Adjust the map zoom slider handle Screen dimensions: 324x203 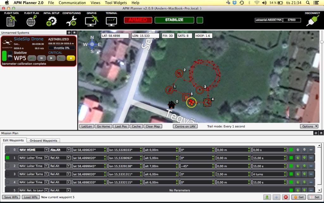point(322,42)
